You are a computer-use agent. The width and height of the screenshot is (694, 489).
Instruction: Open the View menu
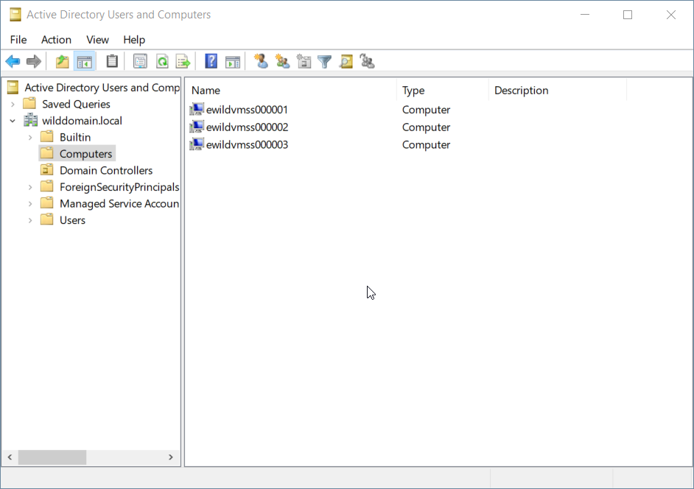pyautogui.click(x=97, y=40)
